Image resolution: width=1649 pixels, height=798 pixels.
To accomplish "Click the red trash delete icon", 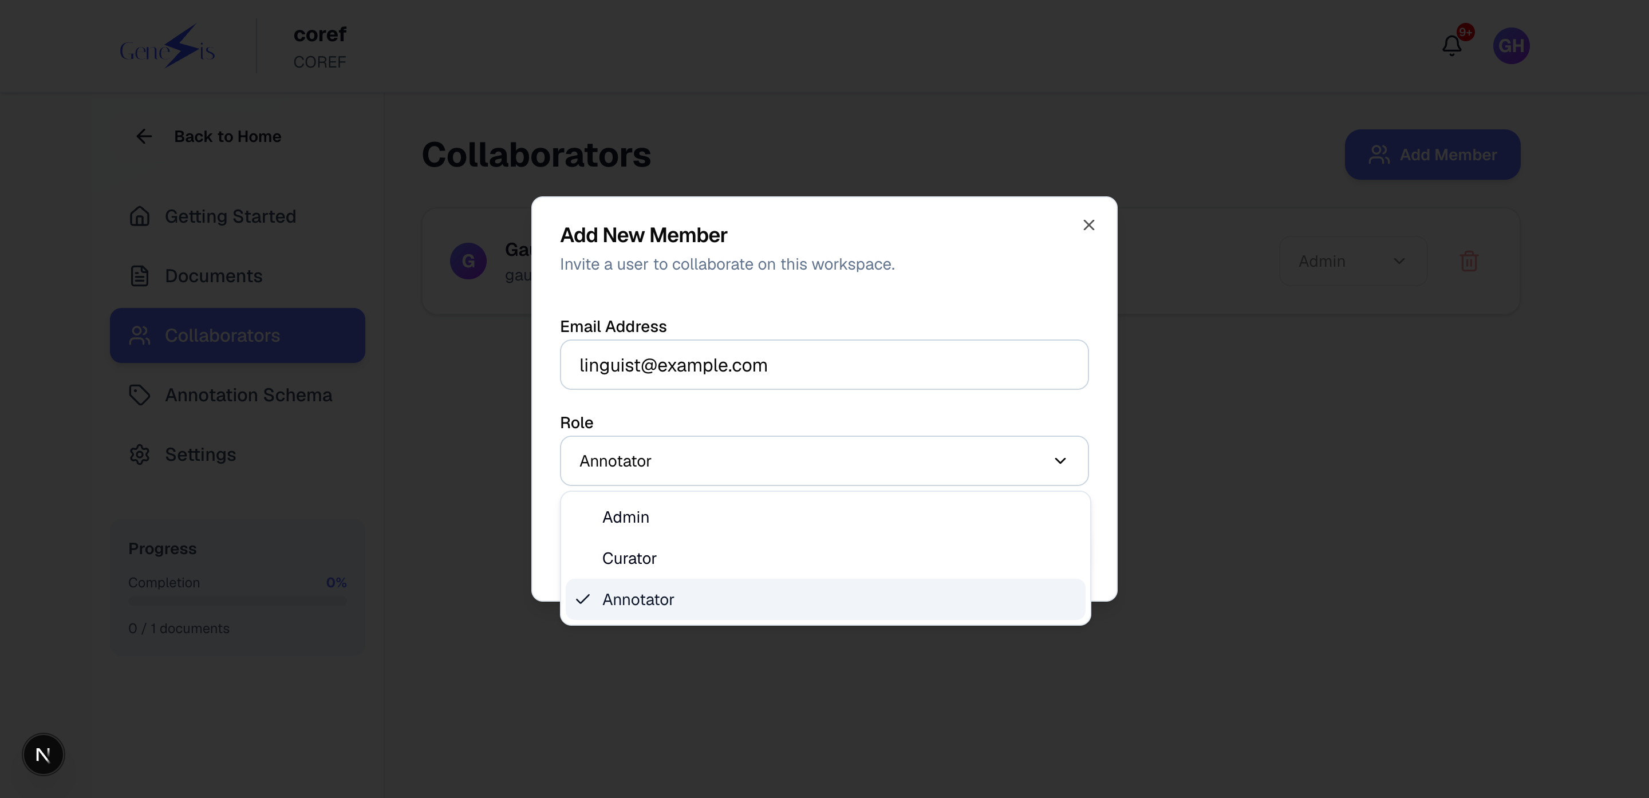I will tap(1469, 260).
